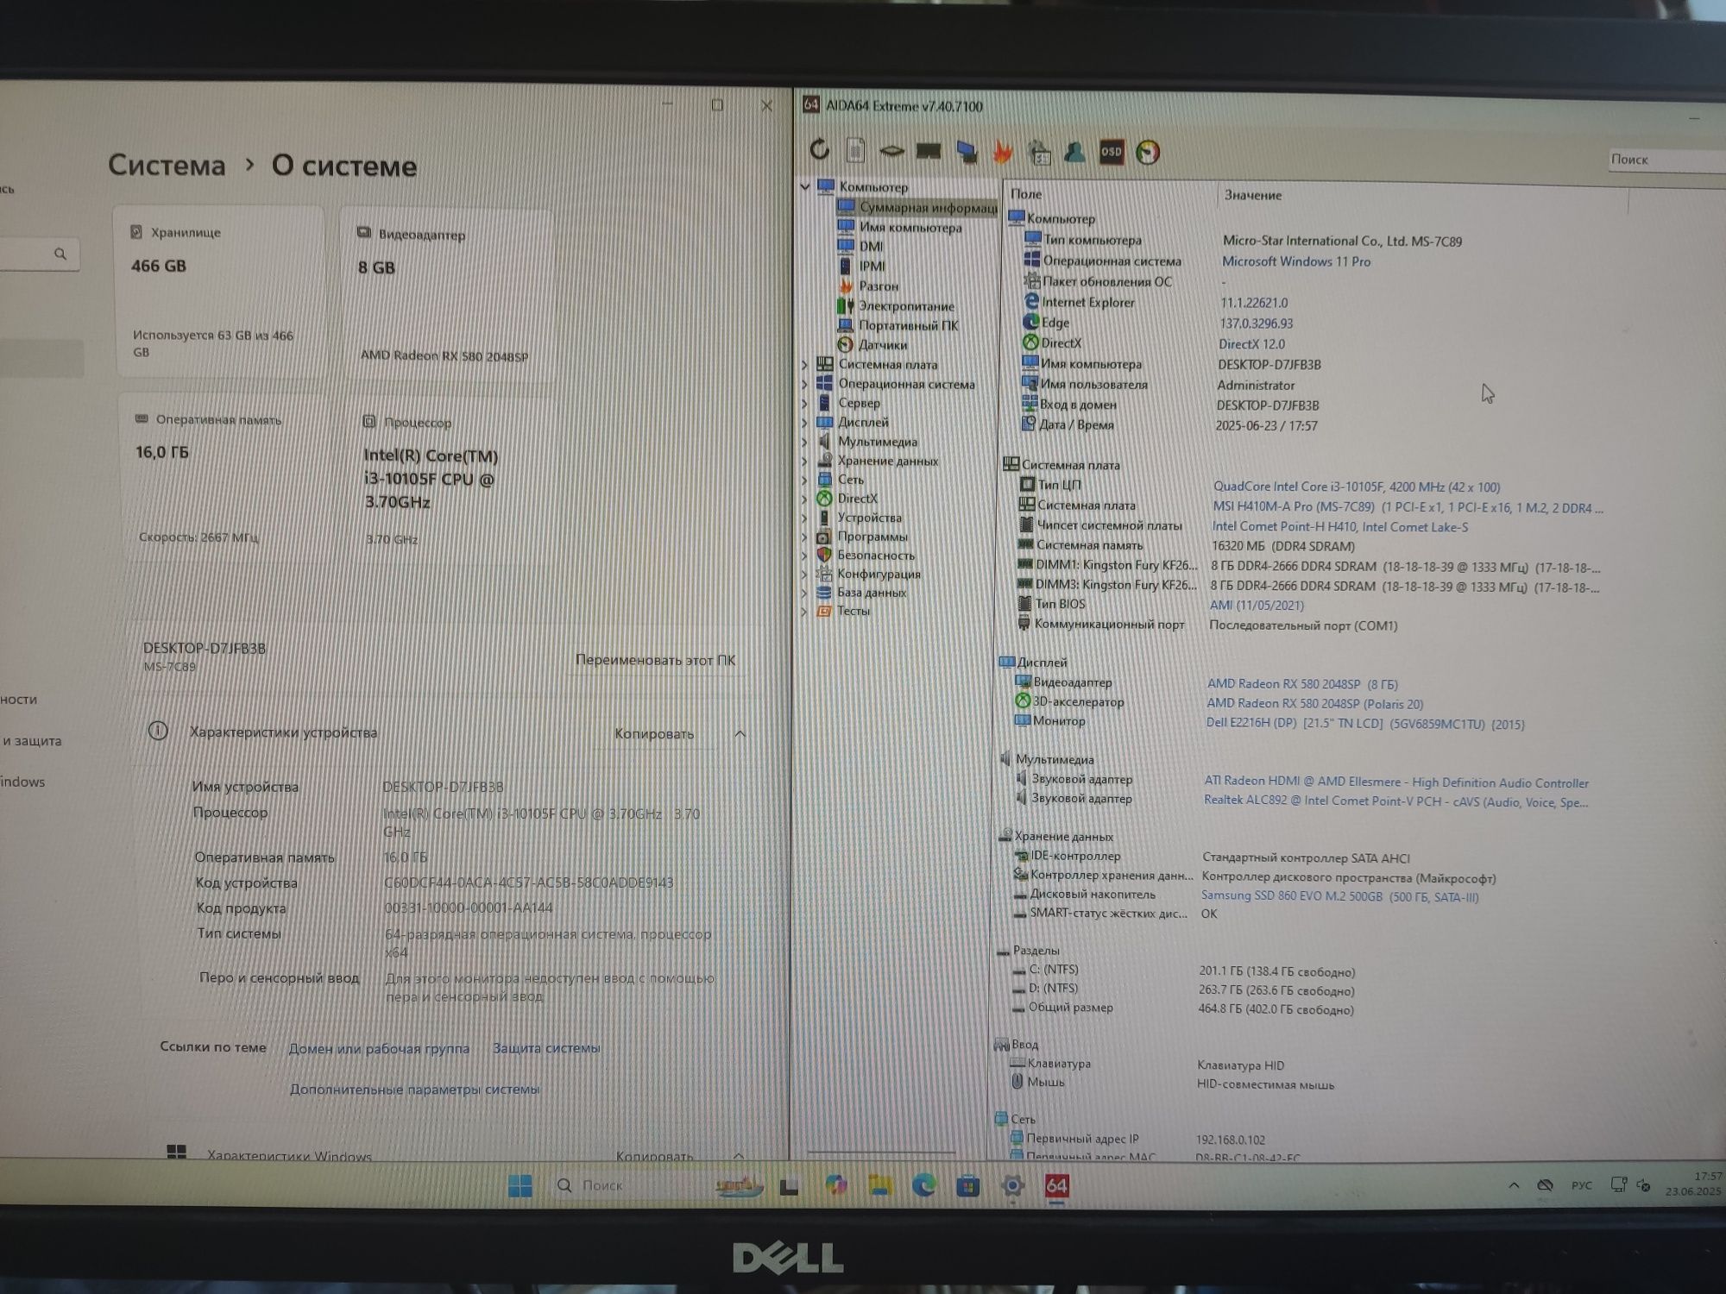
Task: Click the ship widget icon on taskbar
Action: point(739,1186)
